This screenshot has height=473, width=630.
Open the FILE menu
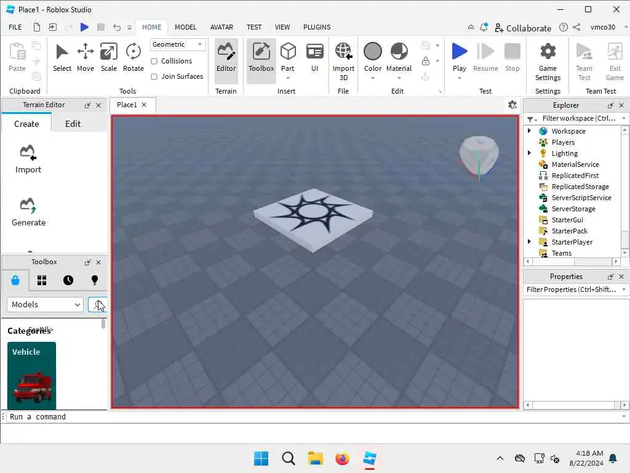tap(15, 27)
